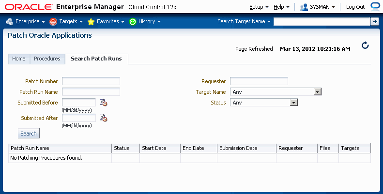The image size is (383, 194).
Task: Click the History clock icon
Action: coord(133,22)
